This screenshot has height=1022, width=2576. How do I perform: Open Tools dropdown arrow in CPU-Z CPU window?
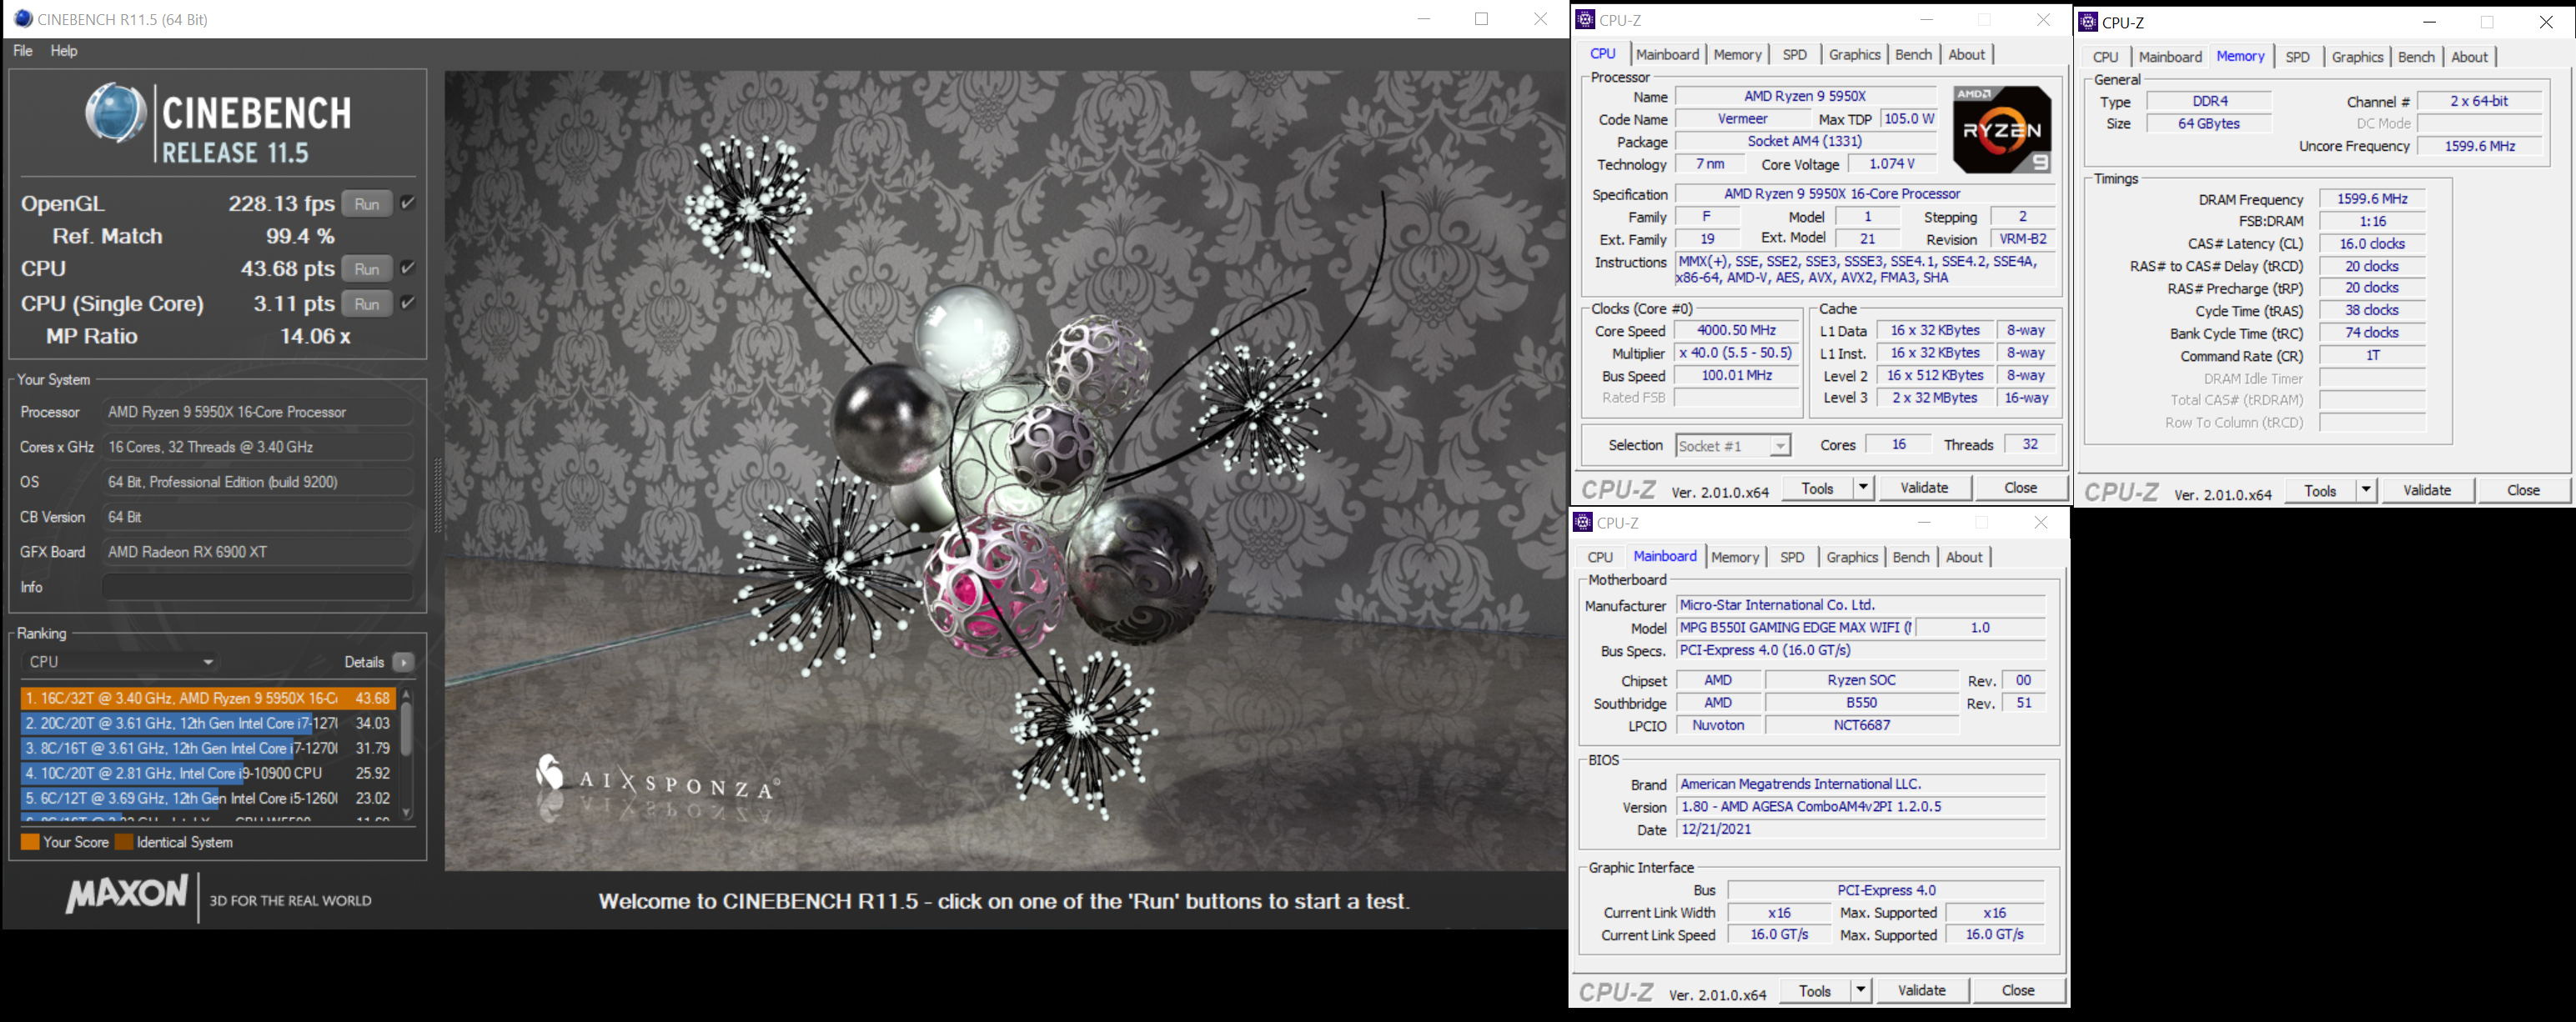[1863, 488]
